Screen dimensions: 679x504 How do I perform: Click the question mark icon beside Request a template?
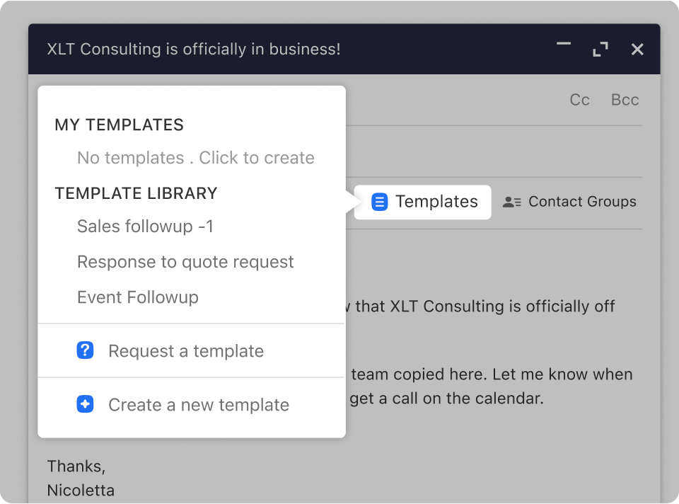tap(85, 350)
